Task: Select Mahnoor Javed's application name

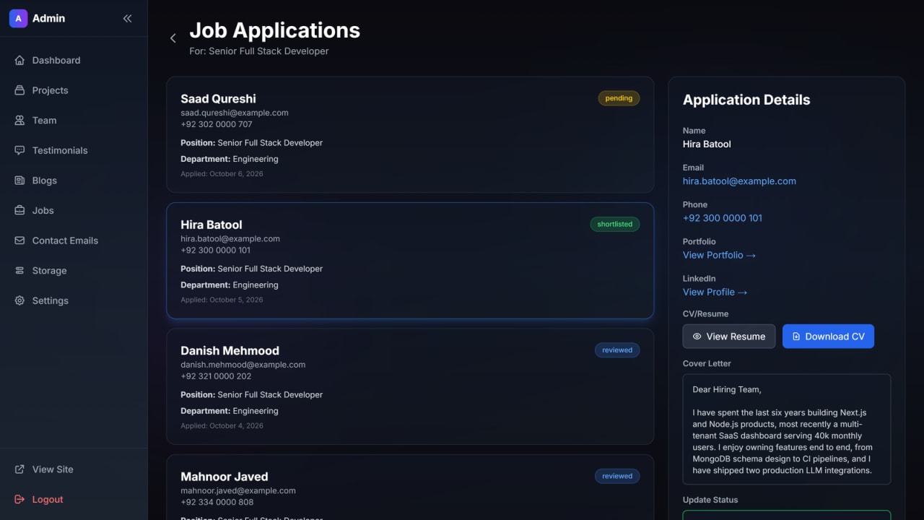Action: pyautogui.click(x=225, y=477)
